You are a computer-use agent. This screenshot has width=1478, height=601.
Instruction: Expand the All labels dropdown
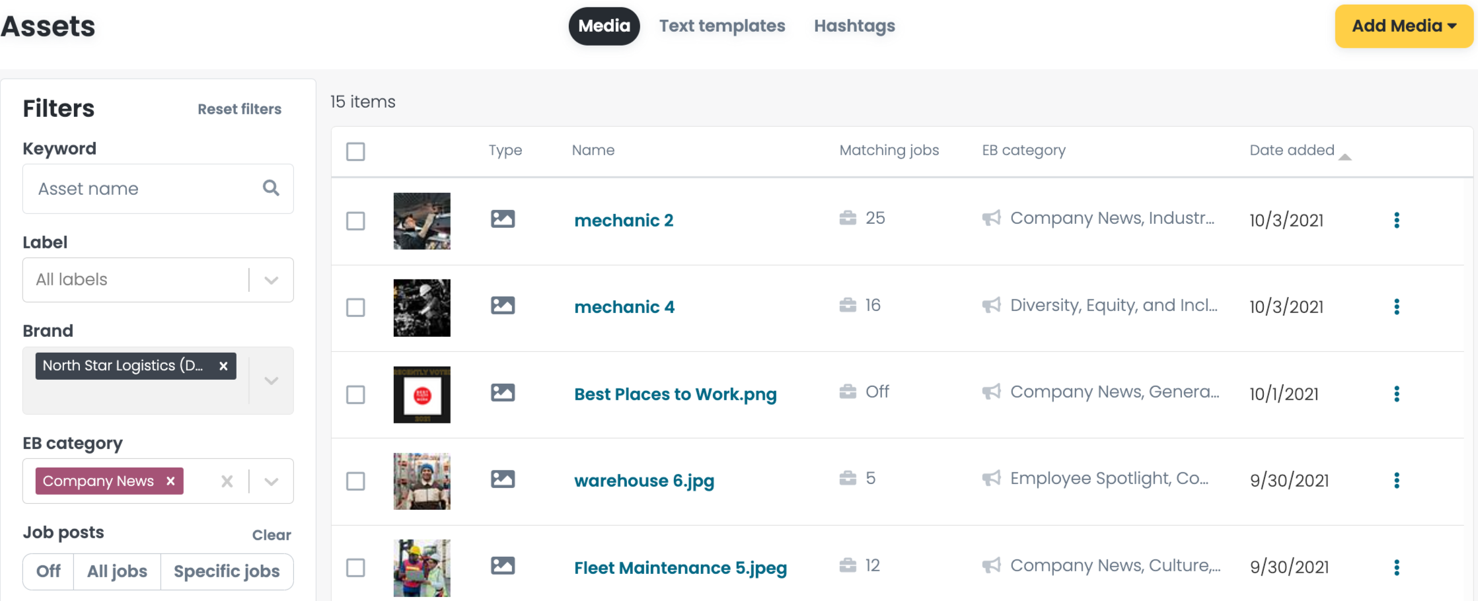coord(271,280)
